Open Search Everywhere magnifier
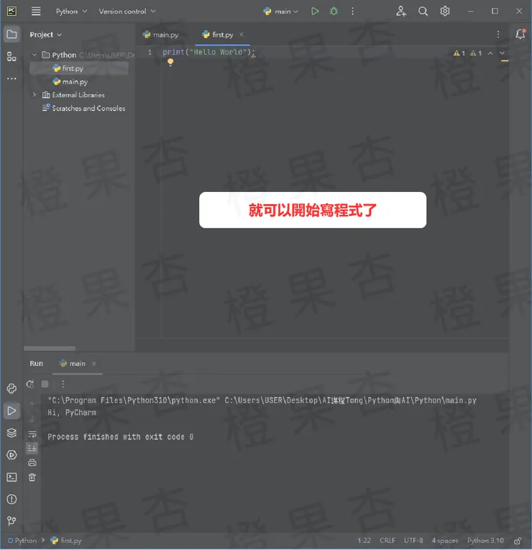 [423, 12]
